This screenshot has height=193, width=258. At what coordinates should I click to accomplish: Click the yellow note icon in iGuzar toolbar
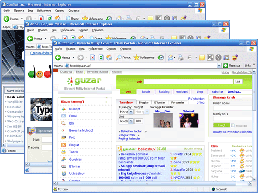pyautogui.click(x=202, y=58)
